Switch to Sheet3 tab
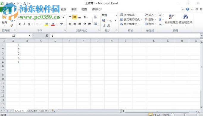Screen dimensions: 203x116 (x=44, y=111)
